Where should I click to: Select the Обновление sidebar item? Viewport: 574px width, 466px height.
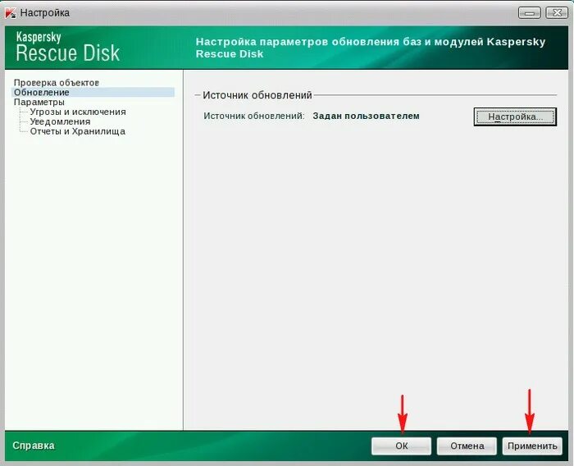pos(93,93)
